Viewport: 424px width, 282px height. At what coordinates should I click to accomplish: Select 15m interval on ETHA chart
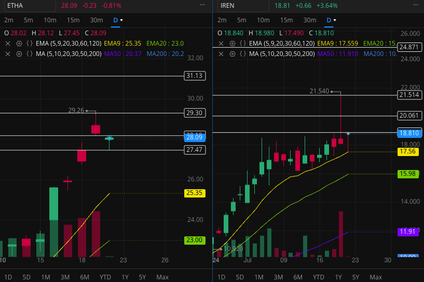pos(73,20)
